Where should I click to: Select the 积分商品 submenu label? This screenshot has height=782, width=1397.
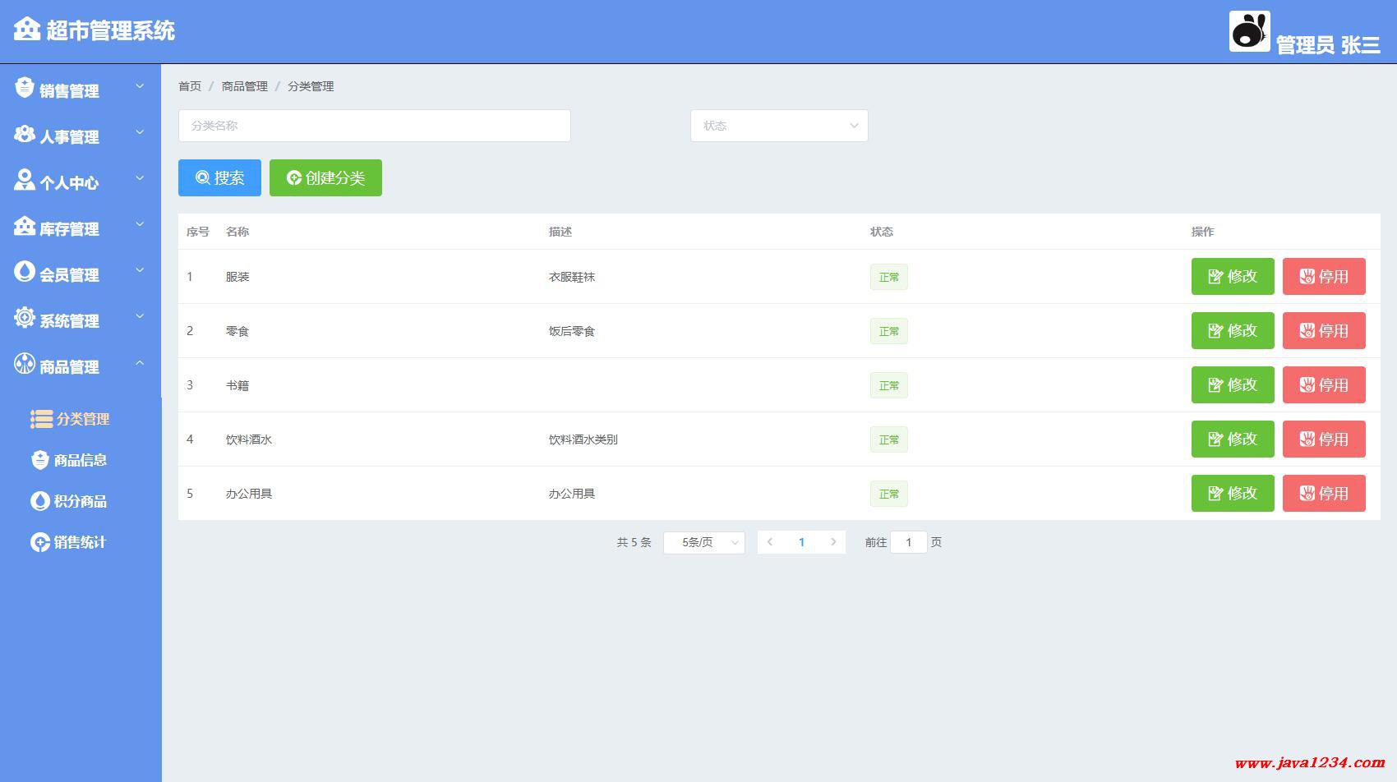[80, 501]
